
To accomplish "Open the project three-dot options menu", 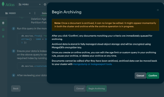I will click(x=35, y=13).
